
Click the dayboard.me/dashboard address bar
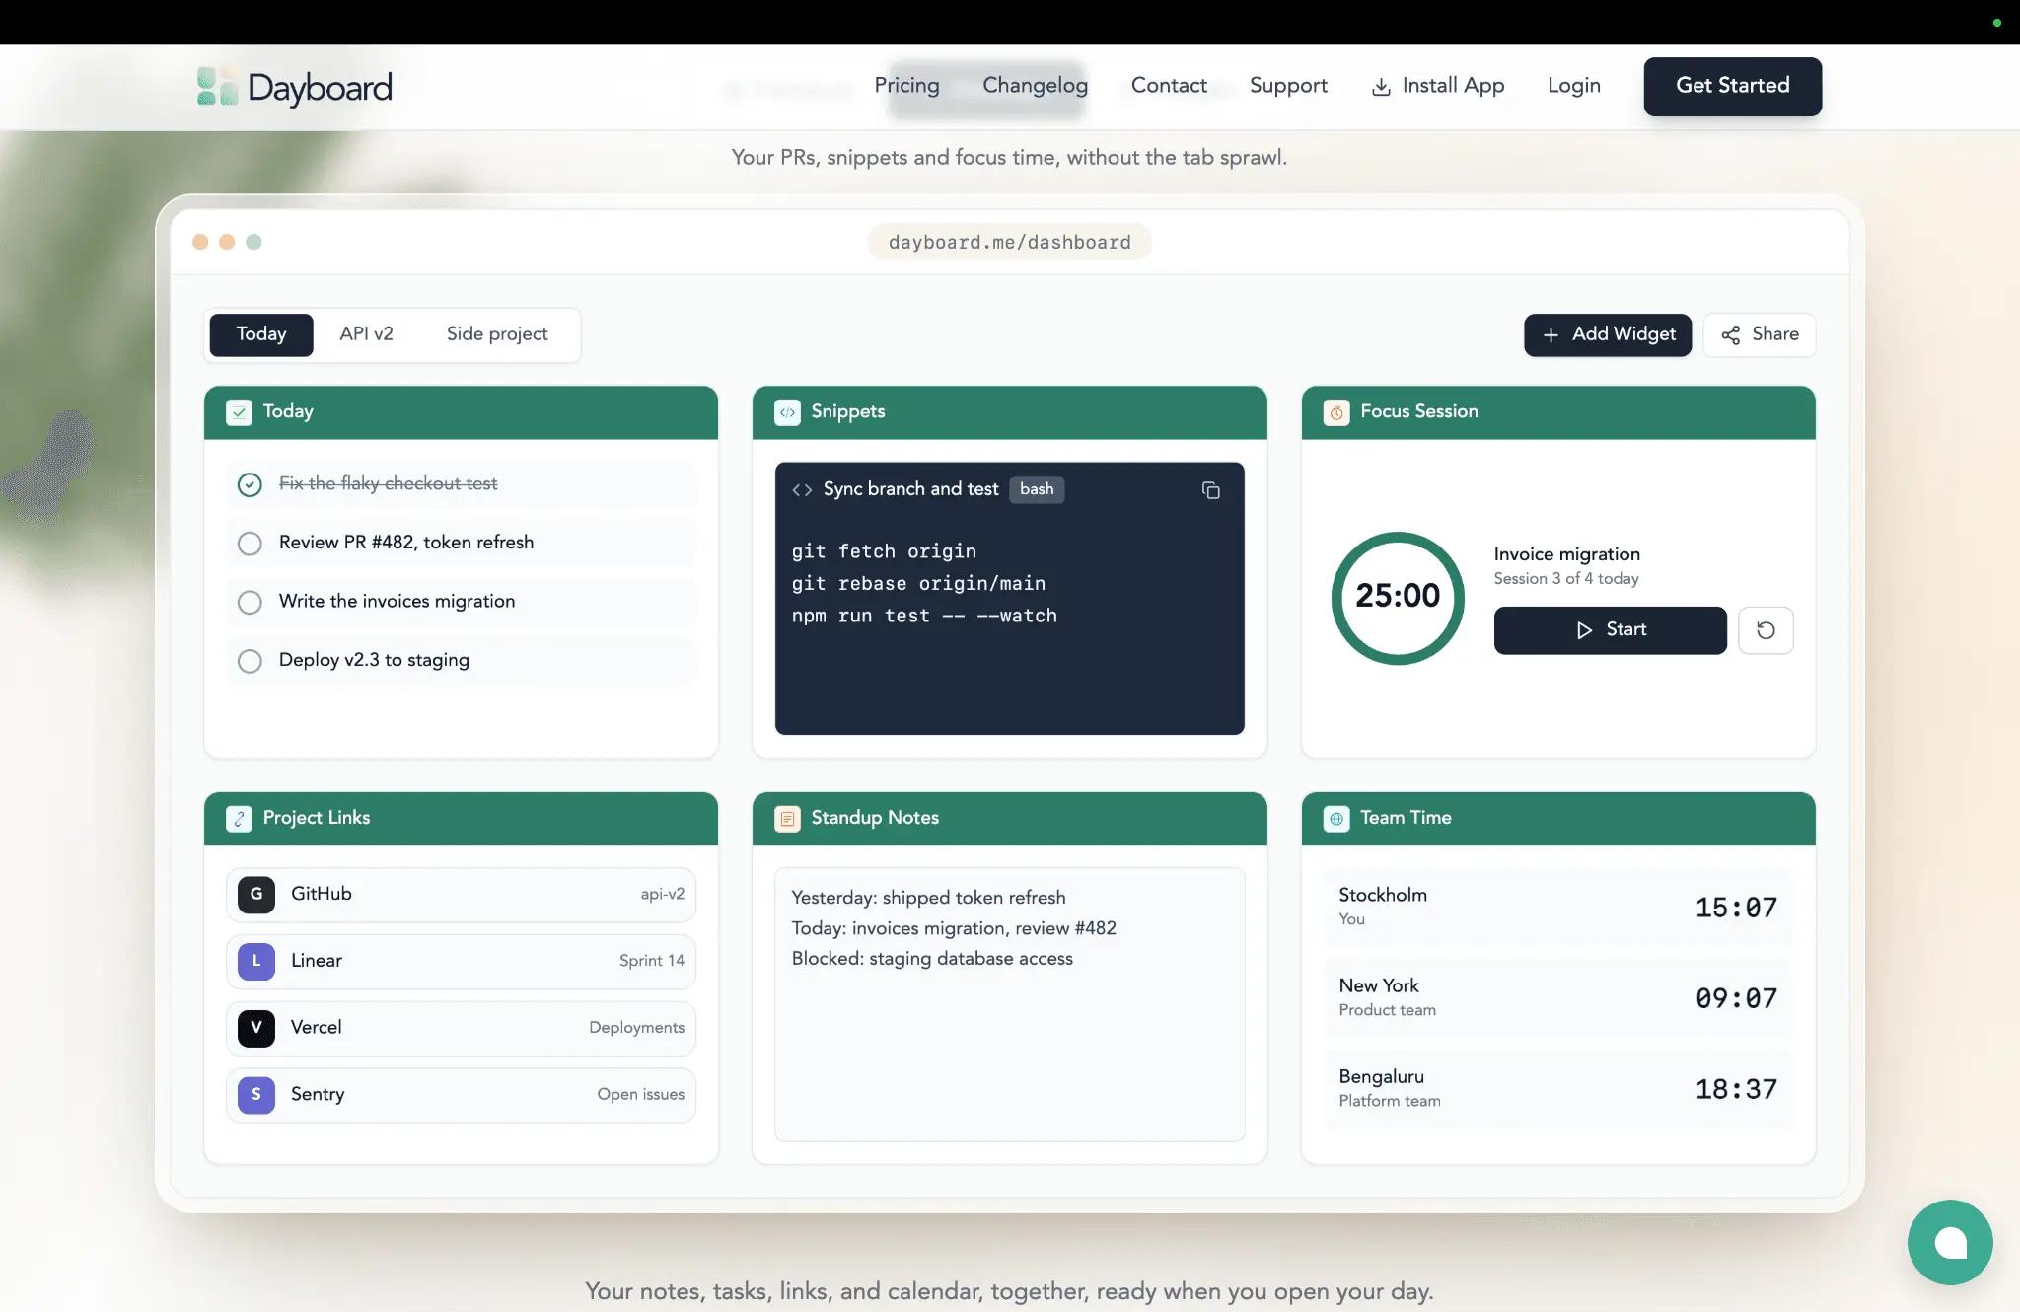[1009, 242]
